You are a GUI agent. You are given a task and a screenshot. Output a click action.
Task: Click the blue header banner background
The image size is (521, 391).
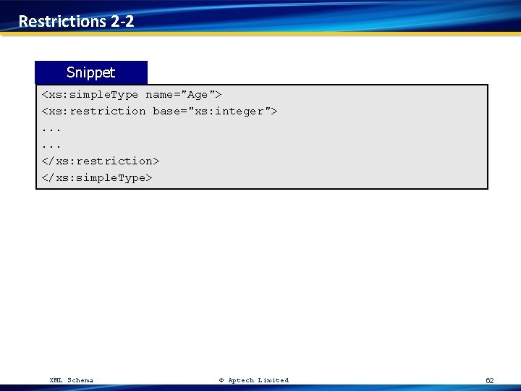pyautogui.click(x=327, y=15)
